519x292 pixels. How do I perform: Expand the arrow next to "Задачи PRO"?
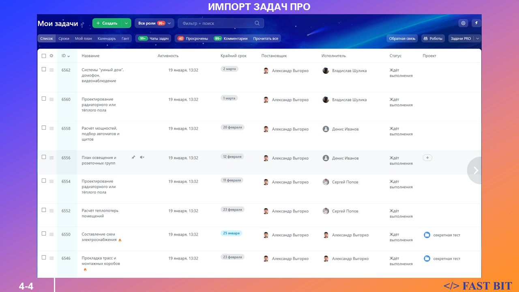[x=478, y=39]
